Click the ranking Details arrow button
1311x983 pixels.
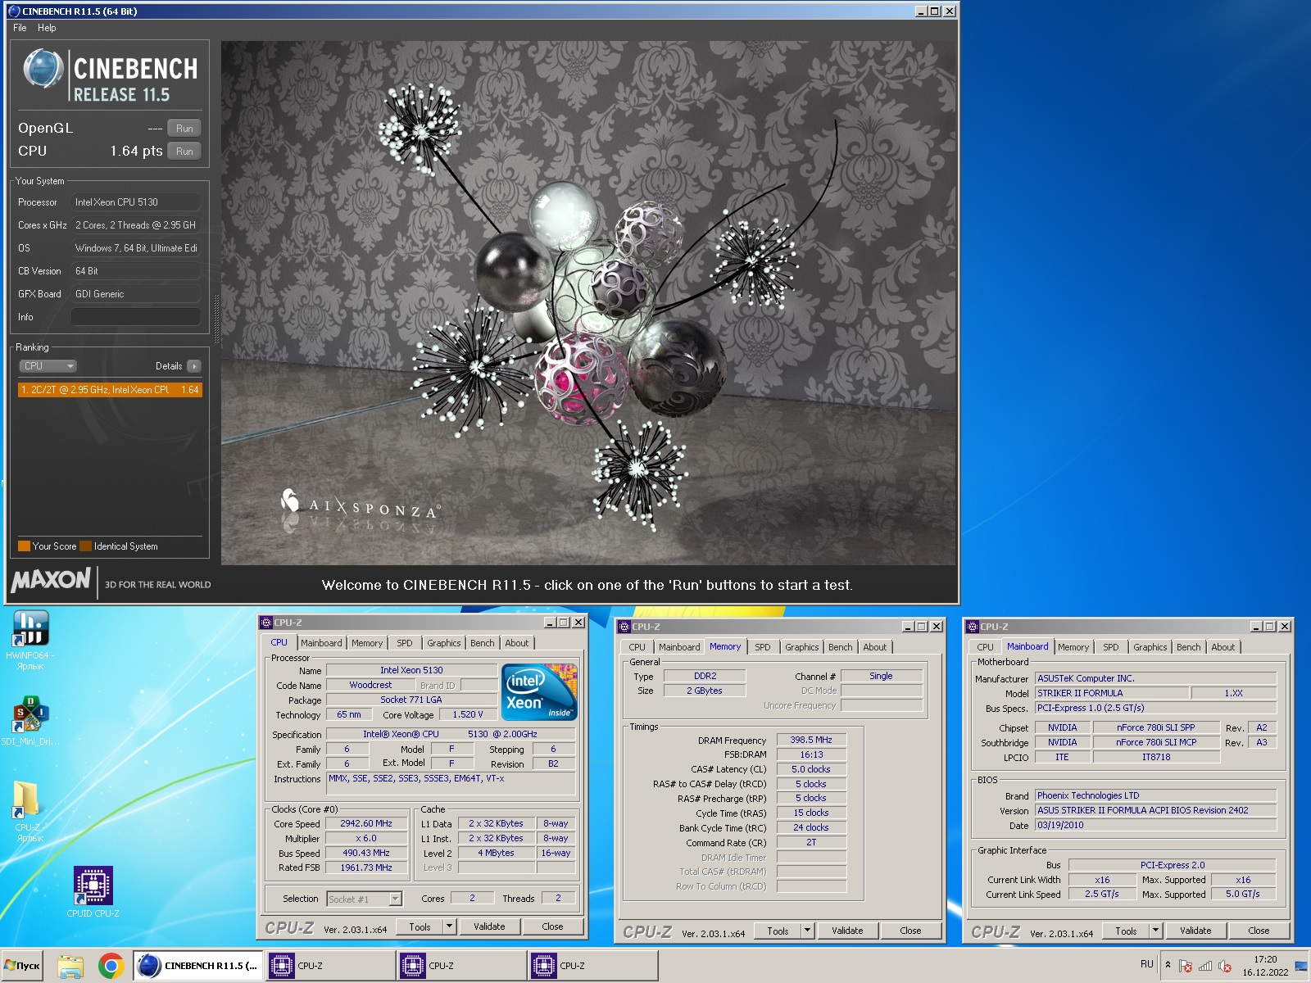point(193,366)
